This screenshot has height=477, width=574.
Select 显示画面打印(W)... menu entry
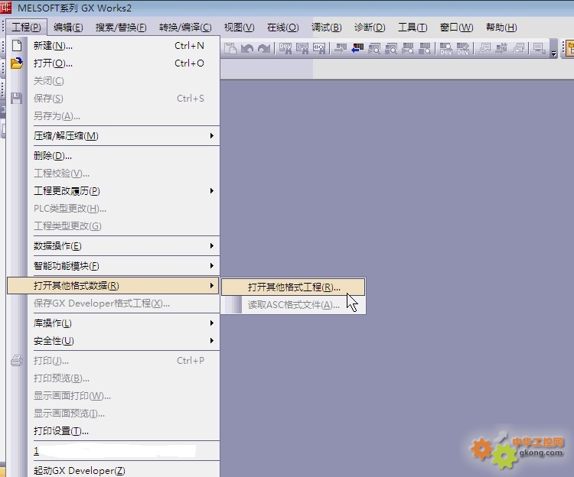point(113,395)
